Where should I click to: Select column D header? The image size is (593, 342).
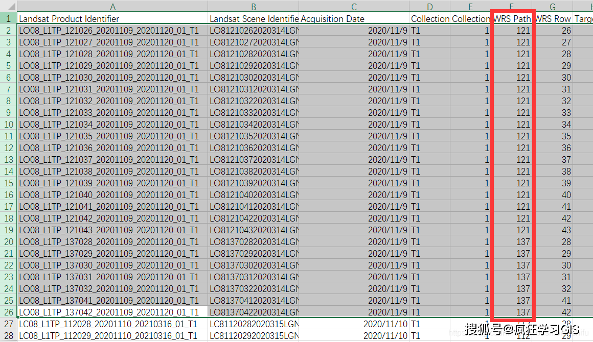(x=429, y=6)
